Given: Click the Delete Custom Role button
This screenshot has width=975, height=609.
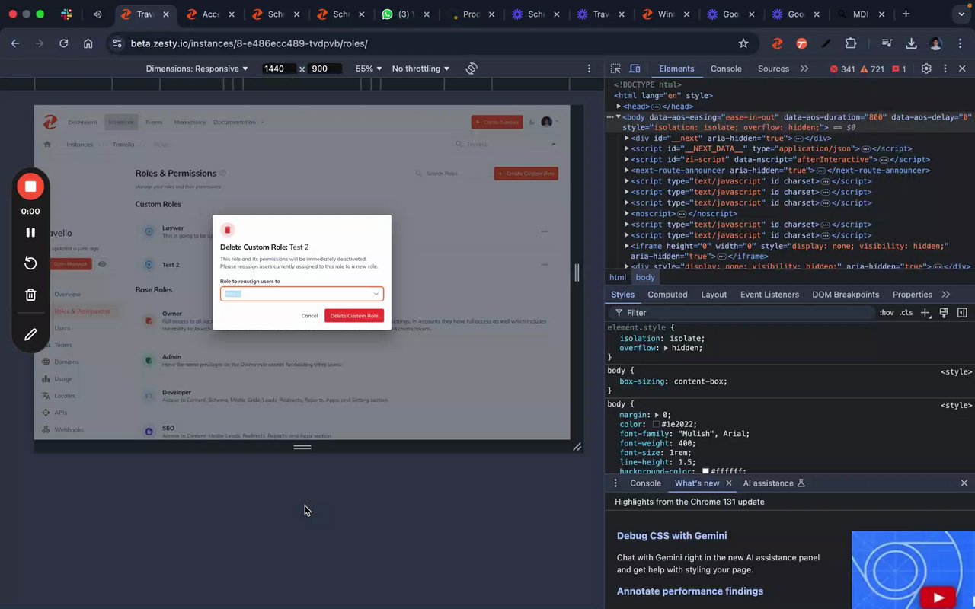Looking at the screenshot, I should tap(354, 316).
